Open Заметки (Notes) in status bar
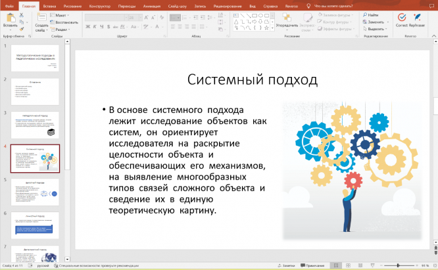The image size is (438, 270). (286, 265)
